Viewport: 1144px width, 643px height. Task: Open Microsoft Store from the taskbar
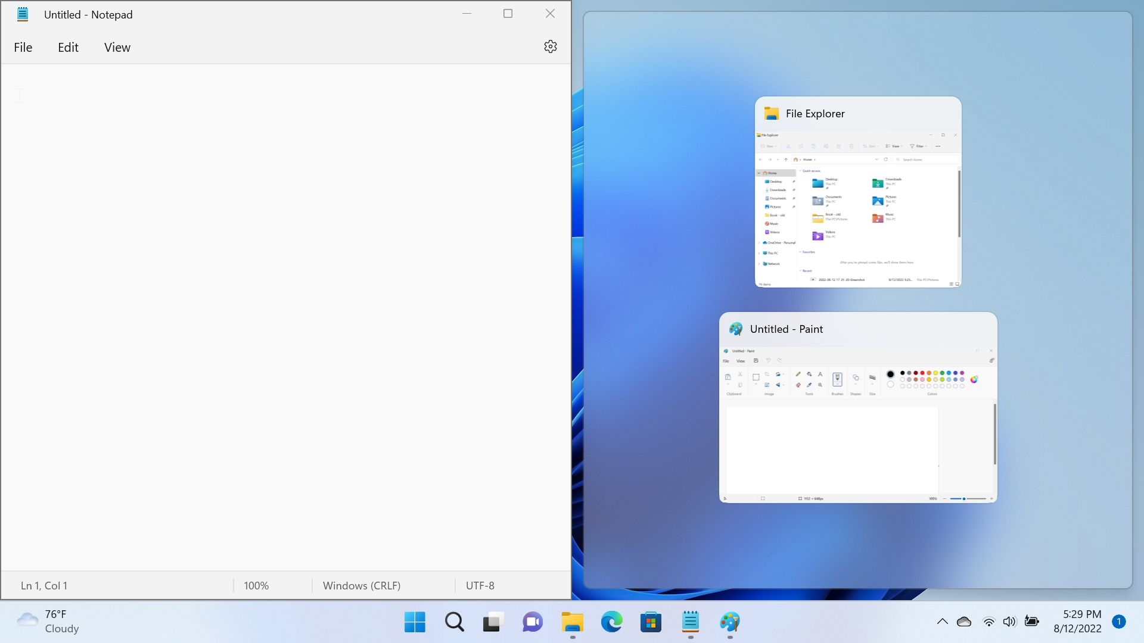(x=651, y=622)
